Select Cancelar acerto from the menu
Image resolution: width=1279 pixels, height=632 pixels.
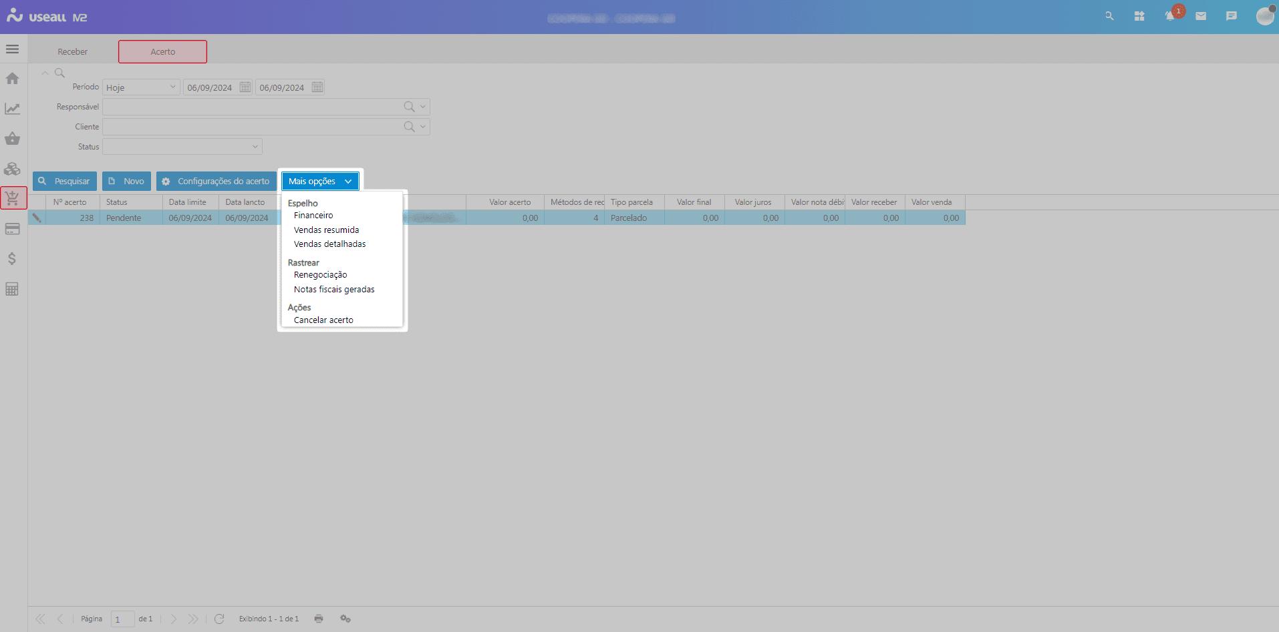click(x=323, y=320)
